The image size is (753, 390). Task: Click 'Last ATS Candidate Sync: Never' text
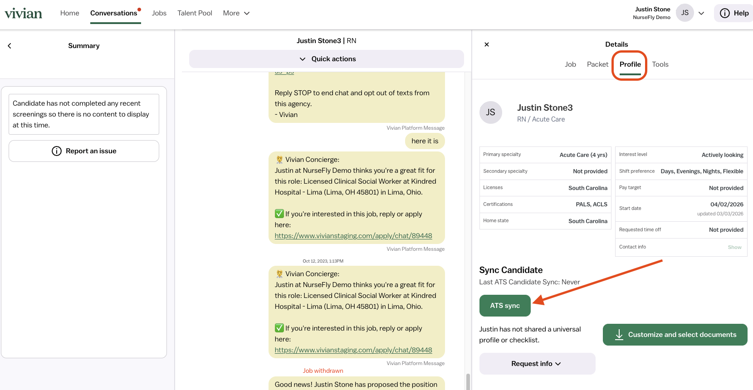(x=529, y=282)
